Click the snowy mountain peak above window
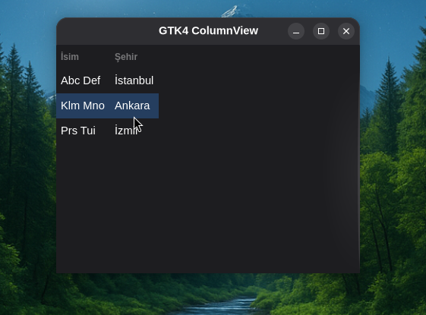This screenshot has width=426, height=315. tap(231, 11)
